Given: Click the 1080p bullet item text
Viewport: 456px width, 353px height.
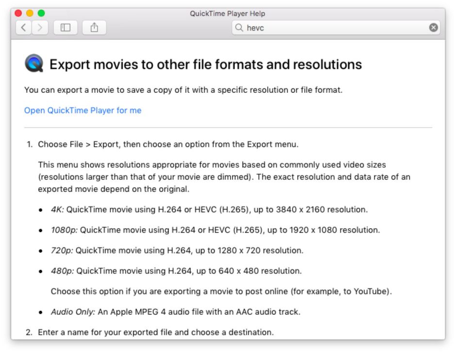Looking at the screenshot, I should pos(215,230).
